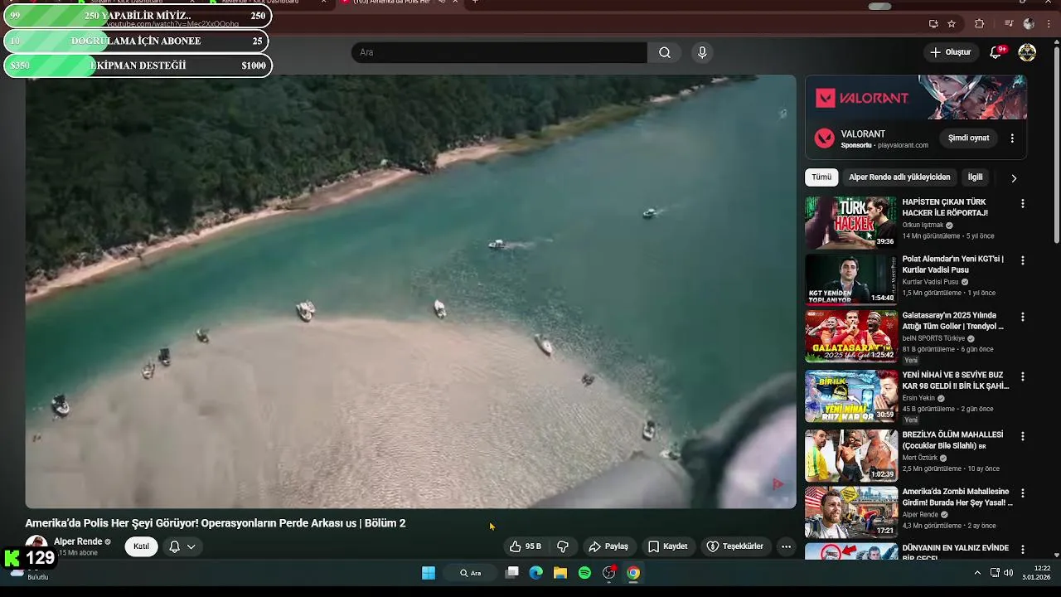Viewport: 1061px width, 597px height.
Task: Click the Katıl join button
Action: pyautogui.click(x=141, y=546)
